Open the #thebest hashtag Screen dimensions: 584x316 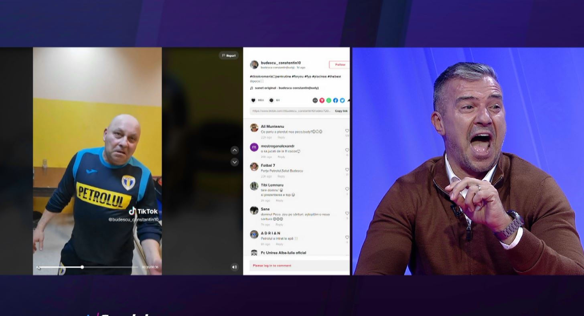tap(334, 76)
